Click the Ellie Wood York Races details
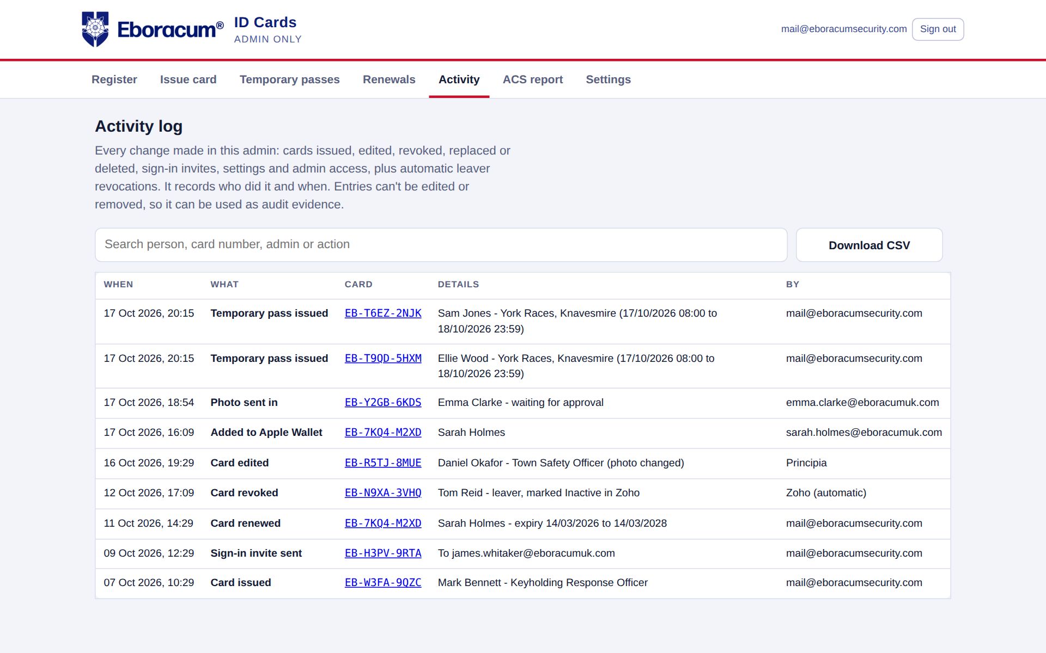This screenshot has width=1046, height=653. 576,366
